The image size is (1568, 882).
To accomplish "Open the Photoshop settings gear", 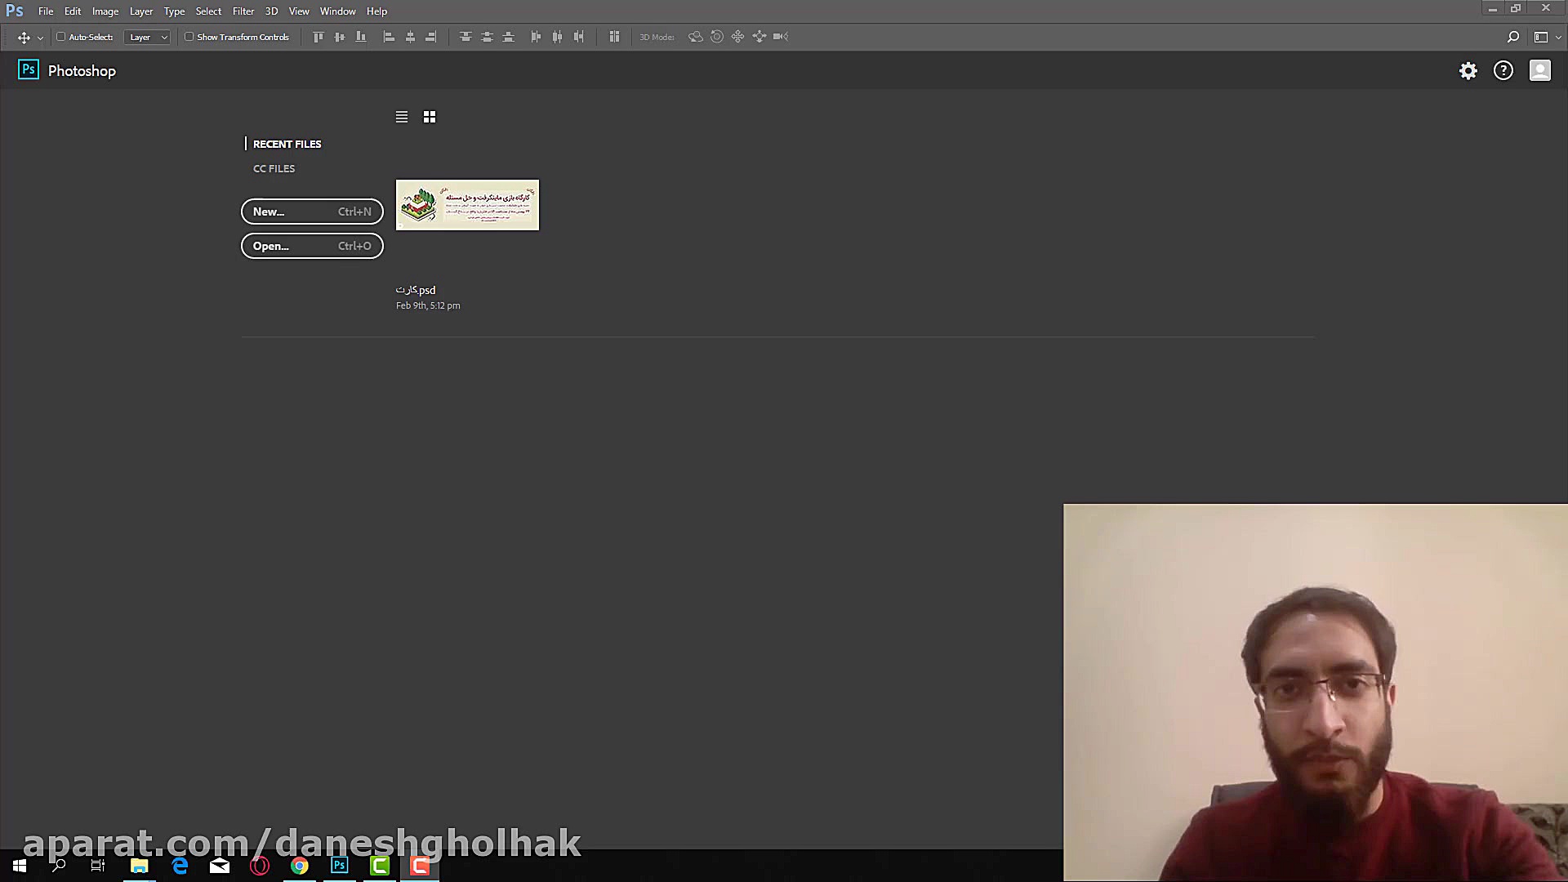I will point(1468,71).
